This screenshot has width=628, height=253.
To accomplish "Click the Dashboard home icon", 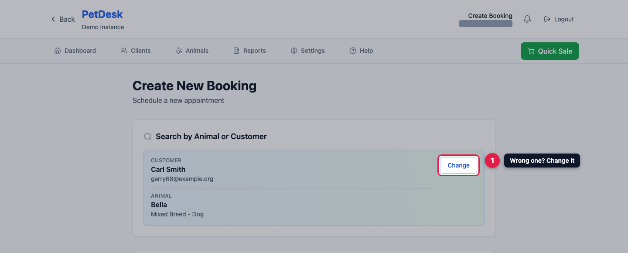I will (58, 51).
